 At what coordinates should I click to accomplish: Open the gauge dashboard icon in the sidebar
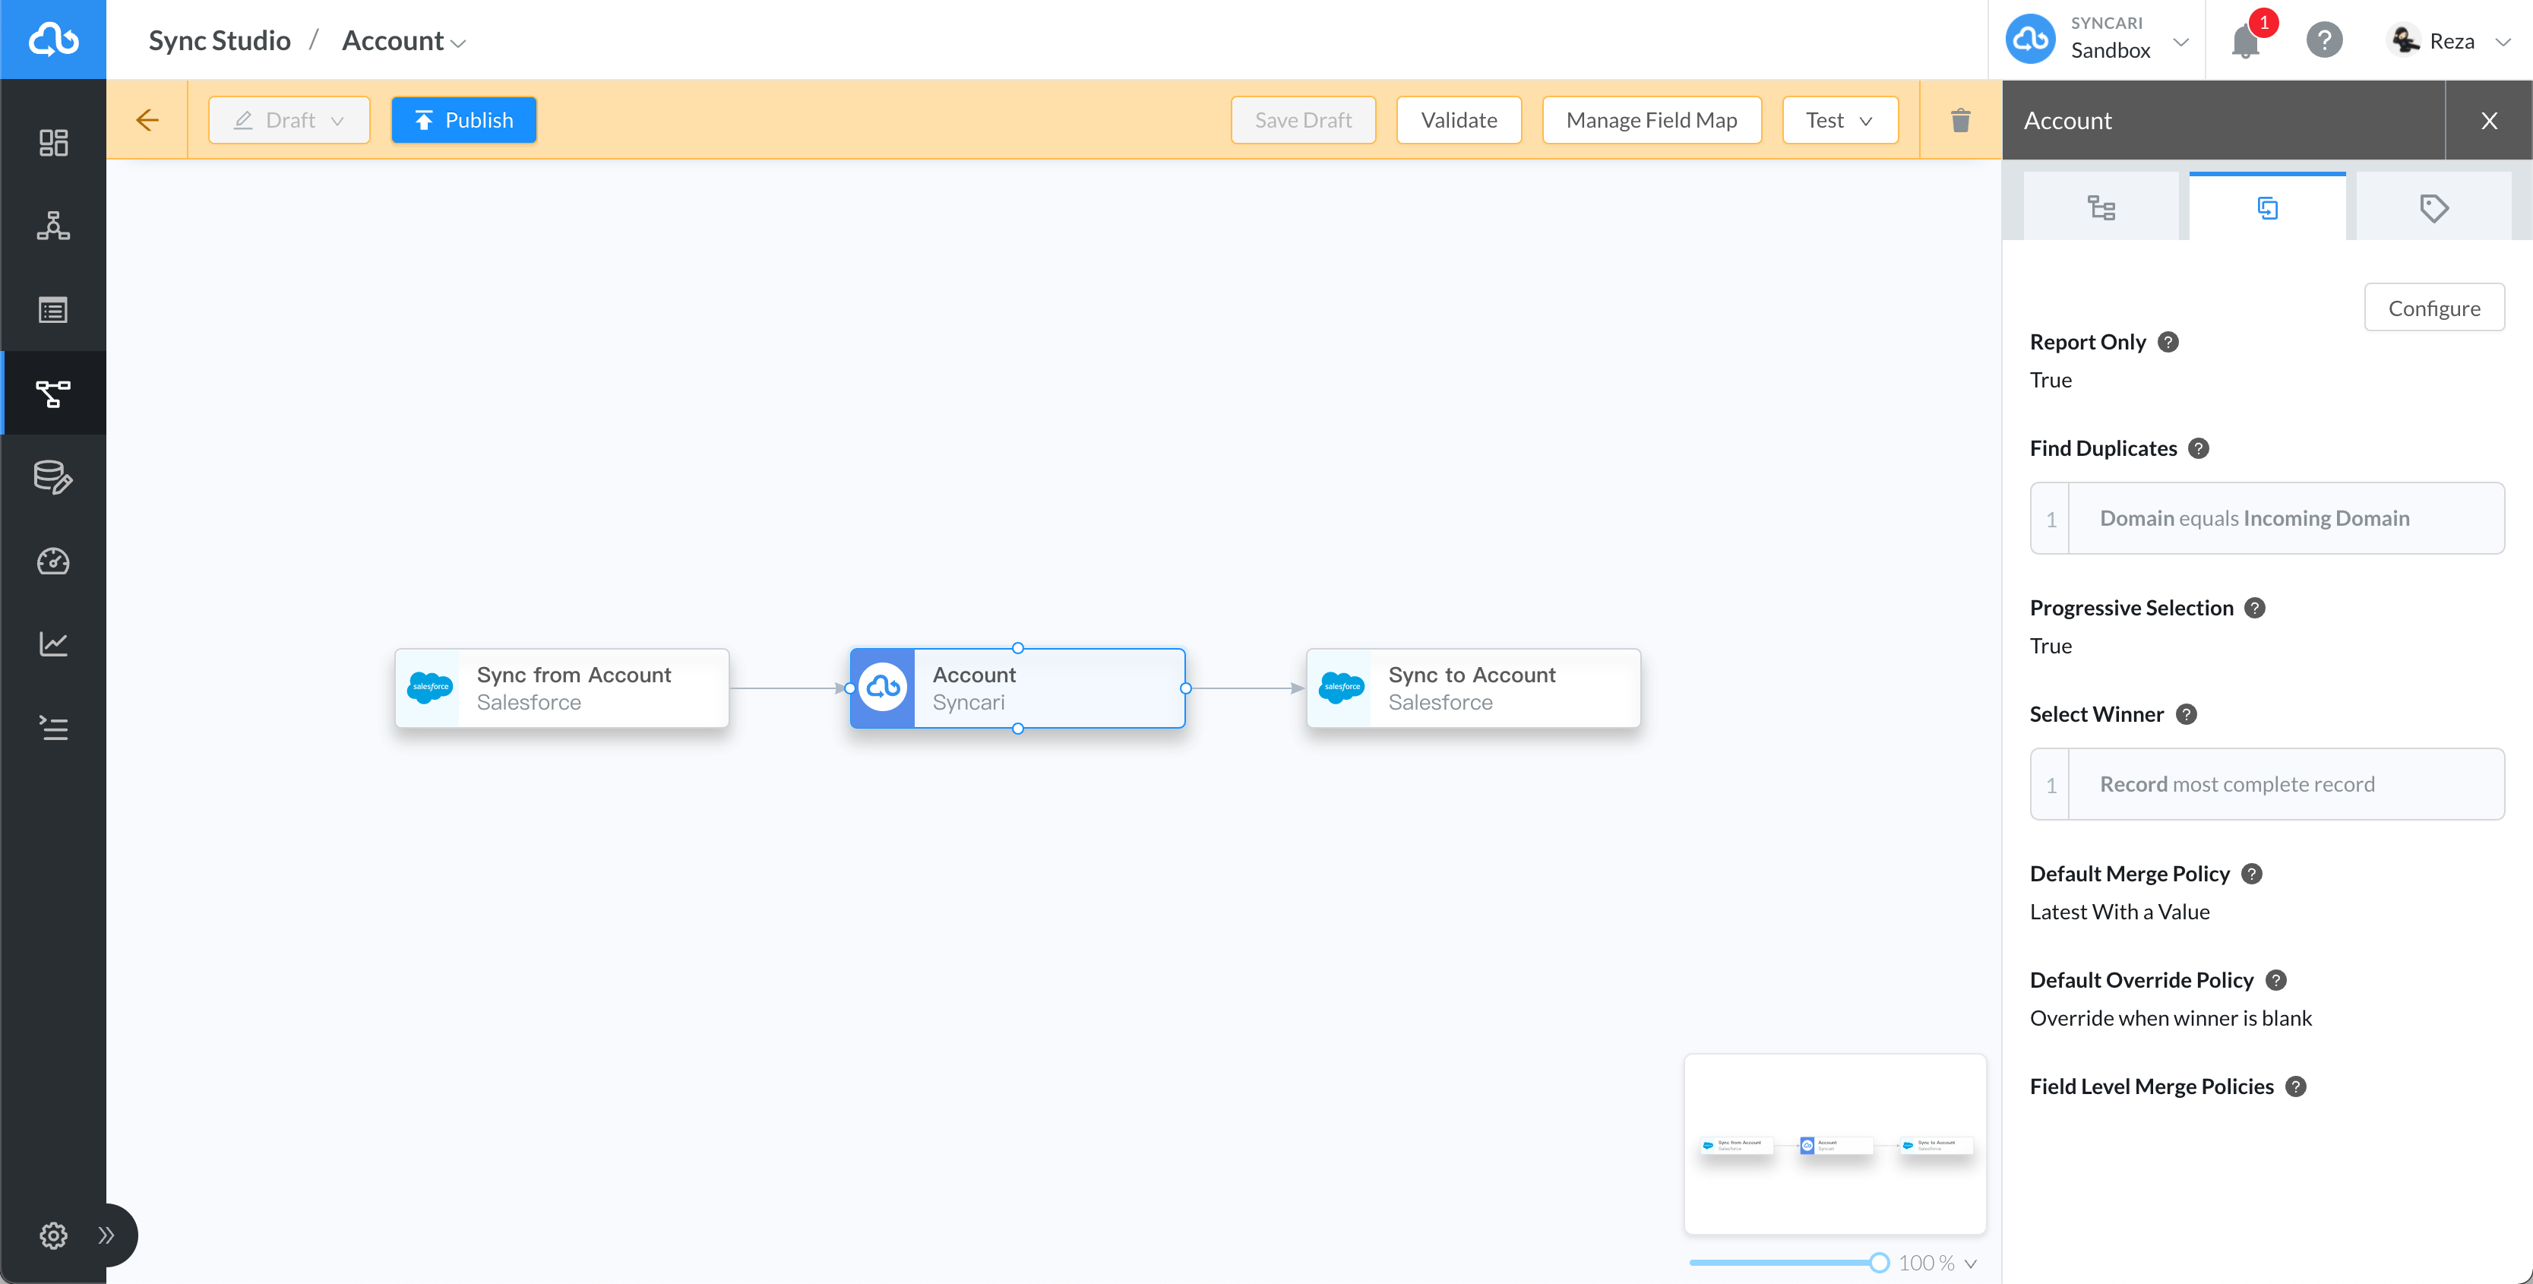tap(53, 561)
